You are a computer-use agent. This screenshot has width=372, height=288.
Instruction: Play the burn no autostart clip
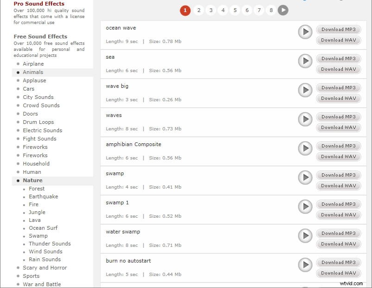tap(305, 265)
